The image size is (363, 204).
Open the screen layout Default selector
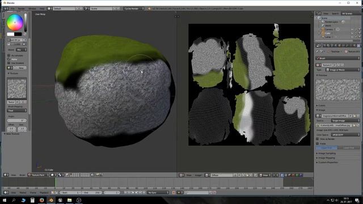pos(64,8)
